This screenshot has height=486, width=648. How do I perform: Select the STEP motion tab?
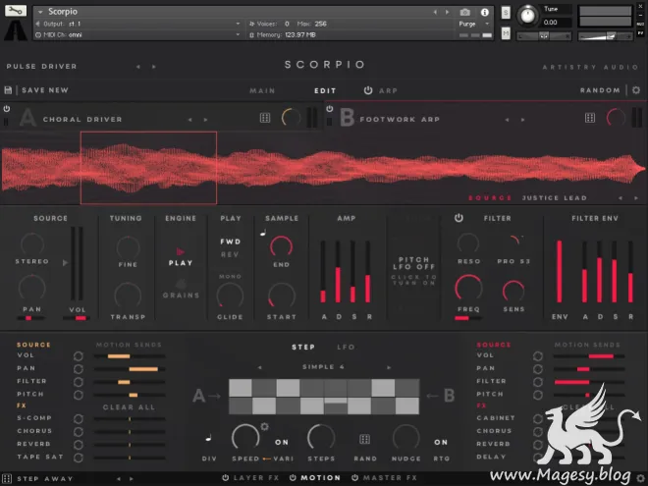303,348
